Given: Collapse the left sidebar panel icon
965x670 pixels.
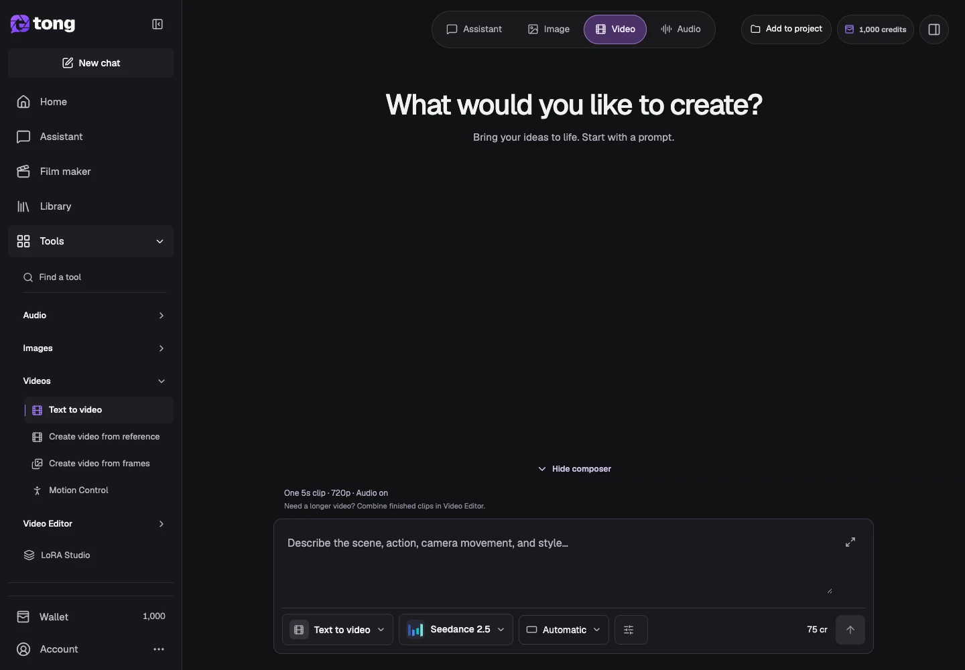Looking at the screenshot, I should tap(157, 24).
